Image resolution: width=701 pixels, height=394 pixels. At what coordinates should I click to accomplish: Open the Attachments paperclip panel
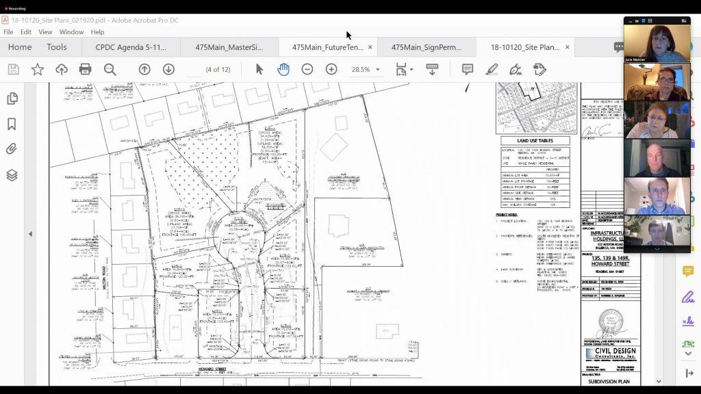(x=12, y=148)
